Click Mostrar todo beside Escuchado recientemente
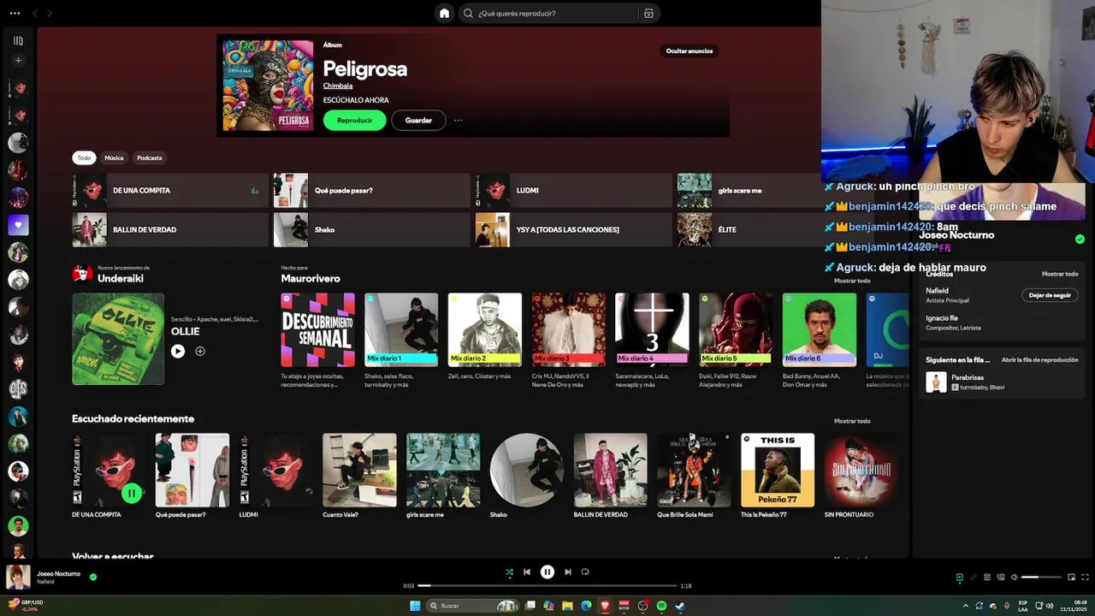 coord(852,421)
